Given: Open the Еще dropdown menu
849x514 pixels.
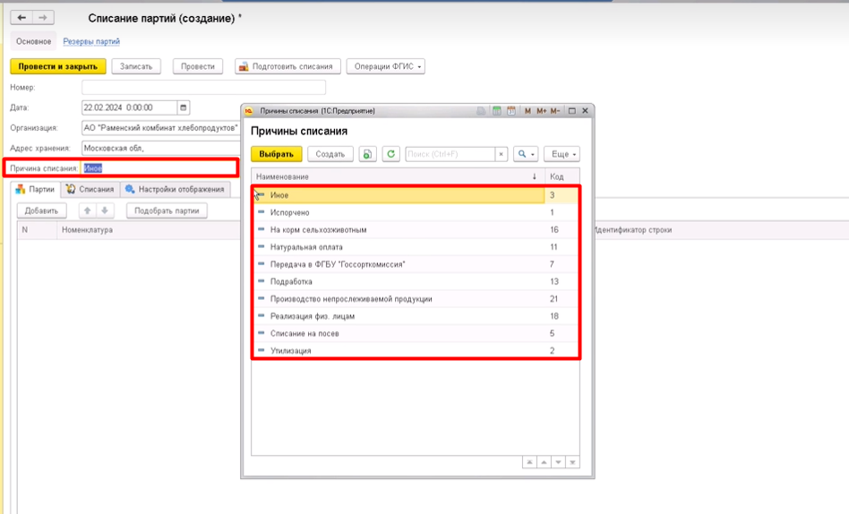Looking at the screenshot, I should (562, 154).
